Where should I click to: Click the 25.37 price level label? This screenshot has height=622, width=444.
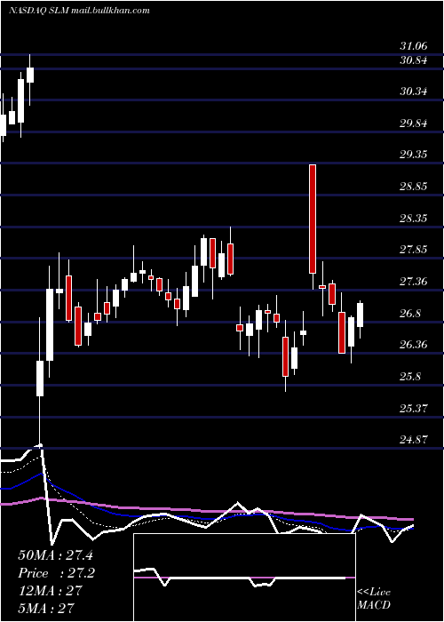414,408
